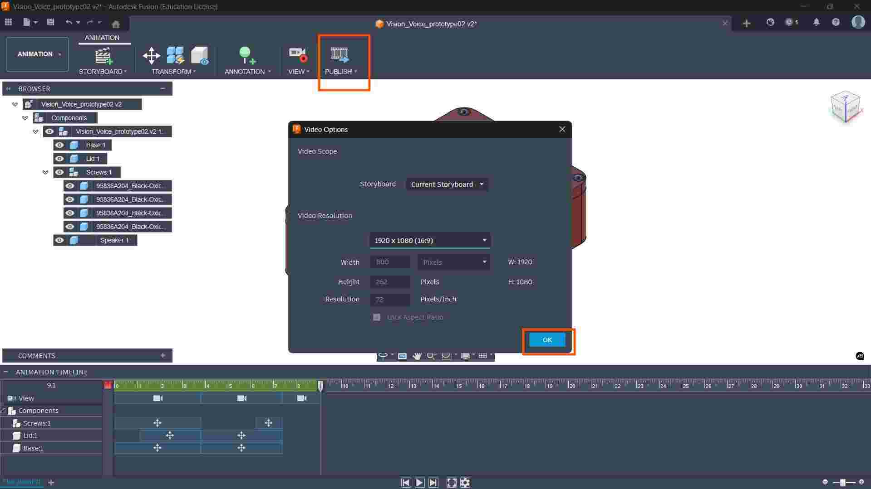The image size is (871, 489).
Task: Click the Width input field
Action: coord(390,262)
